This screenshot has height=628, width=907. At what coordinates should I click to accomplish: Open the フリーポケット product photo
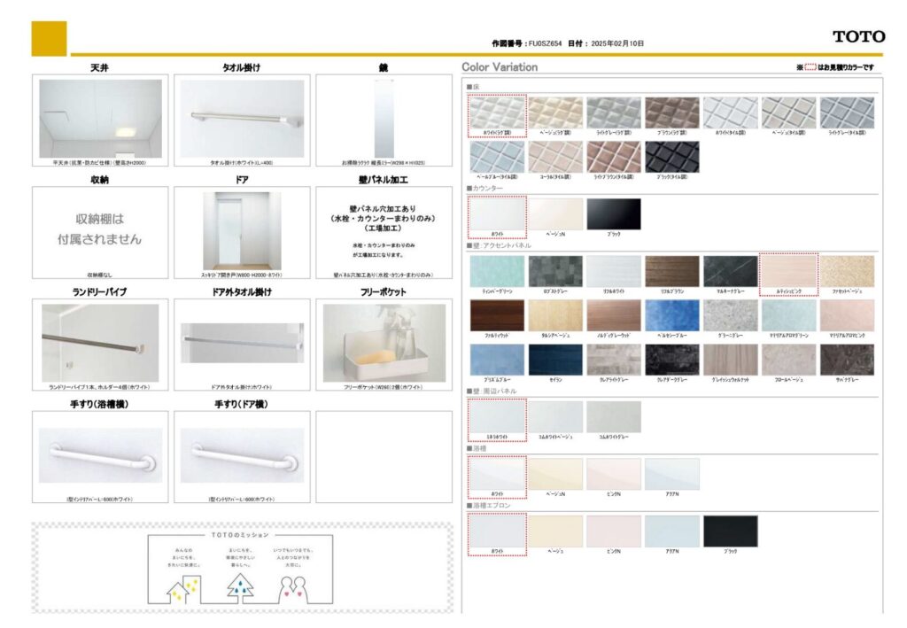pyautogui.click(x=384, y=342)
